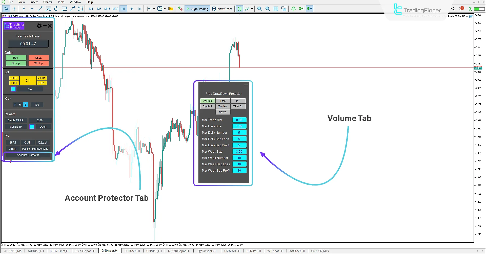Open the line chart type dropdown
The image size is (486, 254).
click(154, 9)
